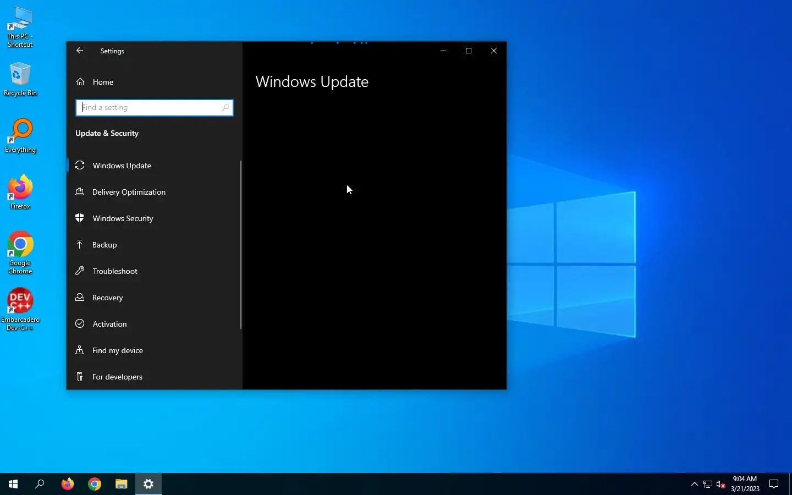Select the Google Chrome desktop shortcut
The height and width of the screenshot is (495, 792).
coord(20,253)
